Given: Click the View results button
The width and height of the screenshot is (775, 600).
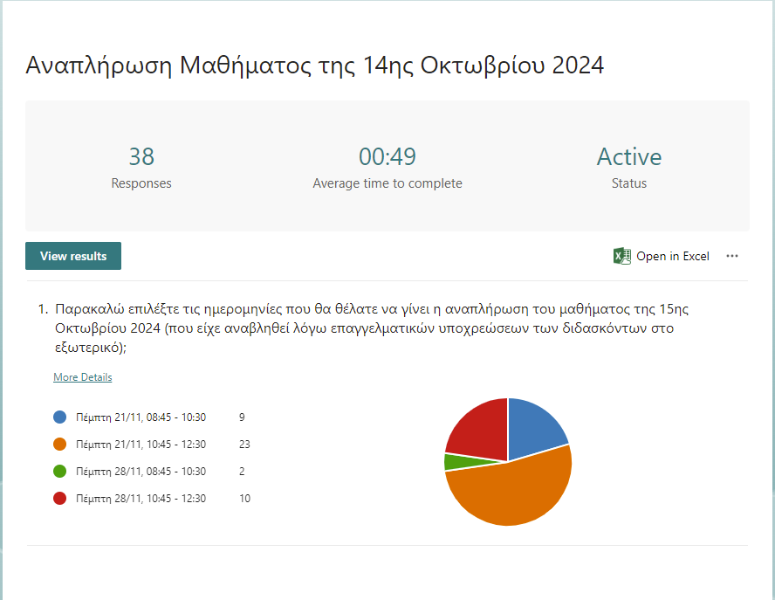Looking at the screenshot, I should (73, 256).
